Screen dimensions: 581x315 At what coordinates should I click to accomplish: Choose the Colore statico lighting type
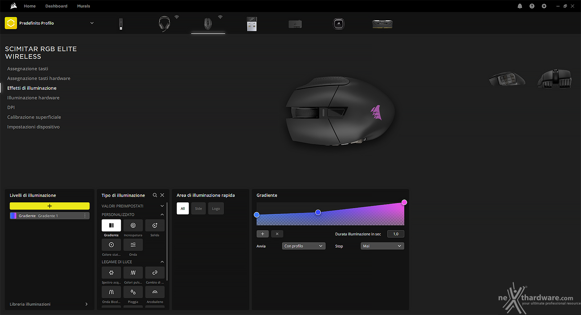[111, 245]
